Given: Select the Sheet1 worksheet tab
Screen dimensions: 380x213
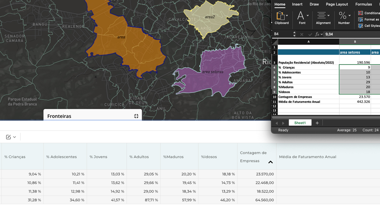Looking at the screenshot, I should coord(300,123).
